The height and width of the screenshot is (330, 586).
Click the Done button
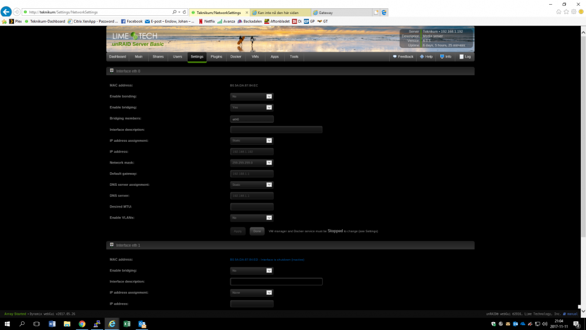click(x=257, y=232)
